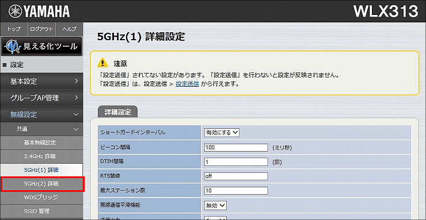Click the 無線通信平滑機能 row label
This screenshot has height=220, width=426.
tap(120, 206)
